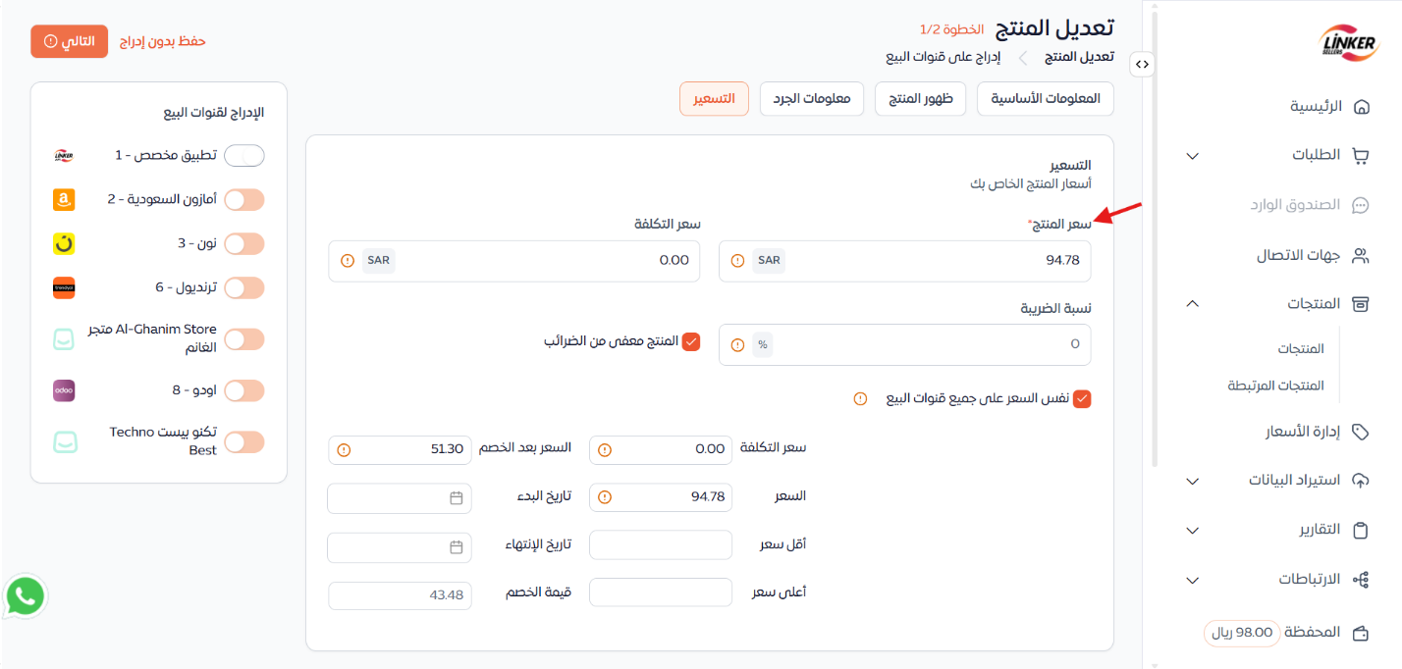Click the clipboard icon beside التقارير
The height and width of the screenshot is (669, 1402).
(1361, 530)
